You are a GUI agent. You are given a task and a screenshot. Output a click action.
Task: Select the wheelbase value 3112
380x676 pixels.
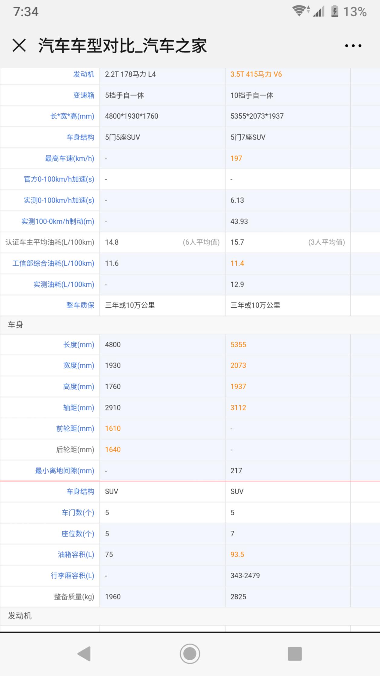238,408
